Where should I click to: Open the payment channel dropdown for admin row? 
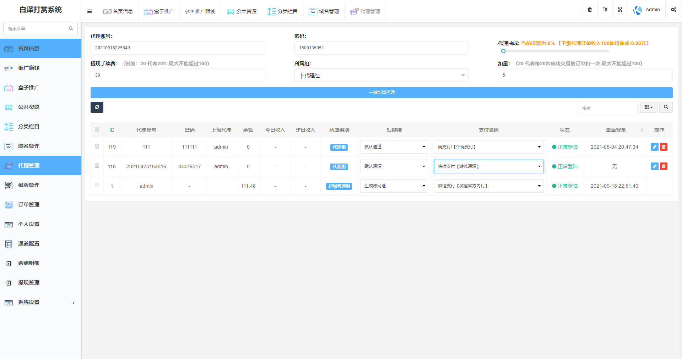(x=488, y=186)
